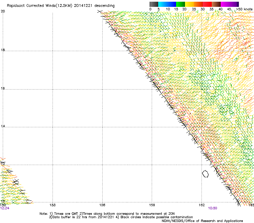Click 'NOAA/NESDIS/Office of Research and Applications' credit
Image resolution: width=254 pixels, height=223 pixels.
pyautogui.click(x=202, y=221)
